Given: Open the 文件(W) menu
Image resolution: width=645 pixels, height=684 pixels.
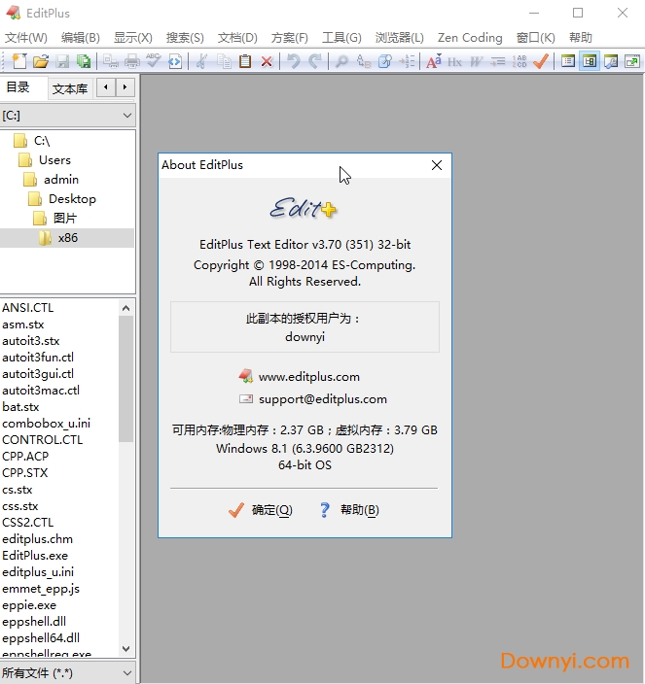Looking at the screenshot, I should point(25,38).
